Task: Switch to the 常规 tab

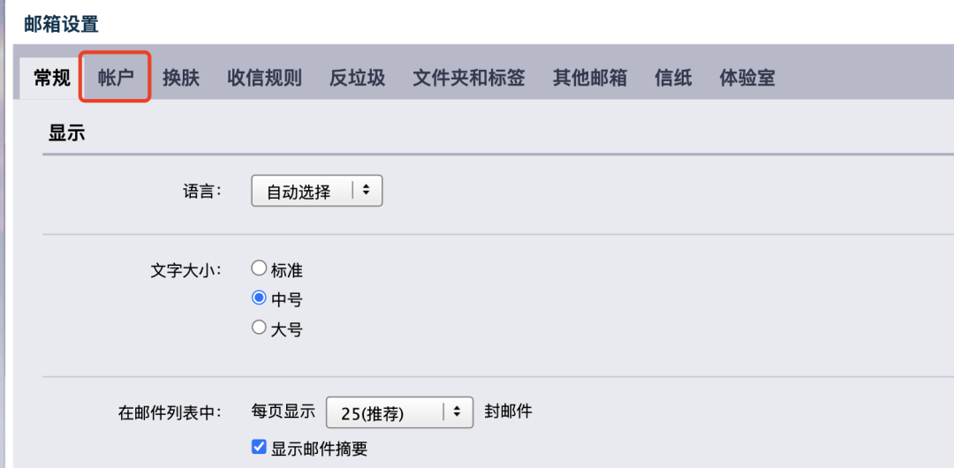Action: [x=52, y=78]
